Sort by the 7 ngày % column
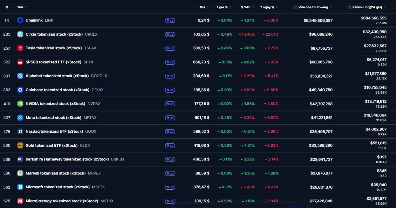The width and height of the screenshot is (396, 208). coord(269,7)
